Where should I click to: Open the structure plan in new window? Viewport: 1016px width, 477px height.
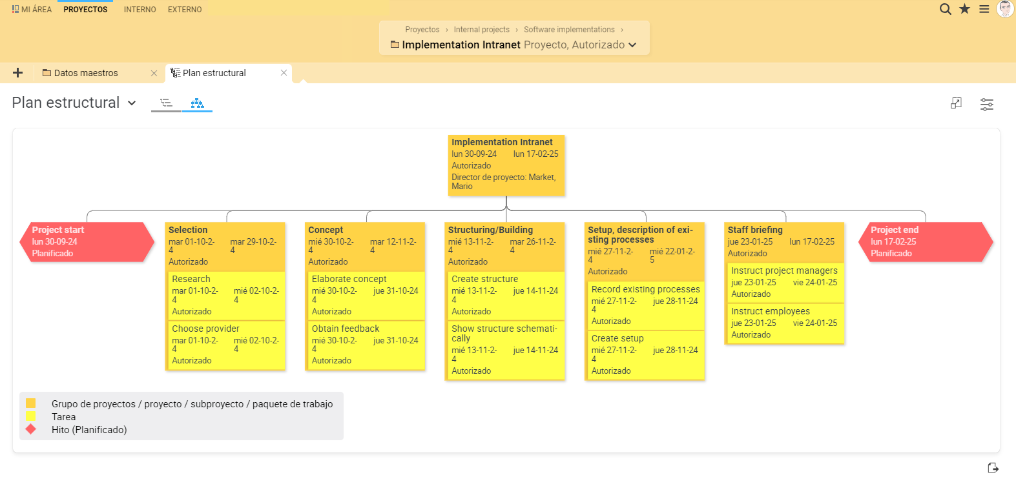(956, 103)
